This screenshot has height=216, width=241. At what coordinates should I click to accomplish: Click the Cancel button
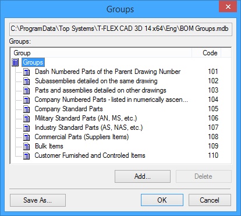(210, 200)
